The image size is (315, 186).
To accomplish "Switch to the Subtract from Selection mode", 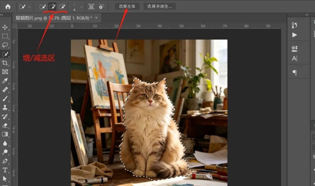I will pos(62,7).
